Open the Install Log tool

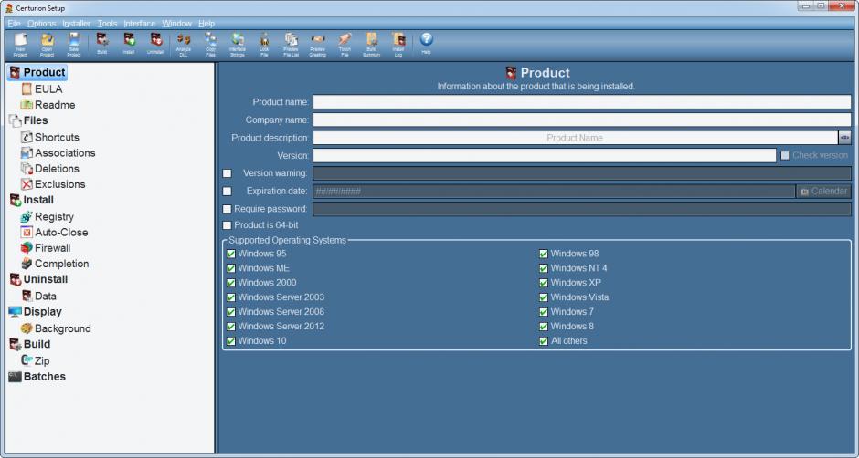point(398,45)
